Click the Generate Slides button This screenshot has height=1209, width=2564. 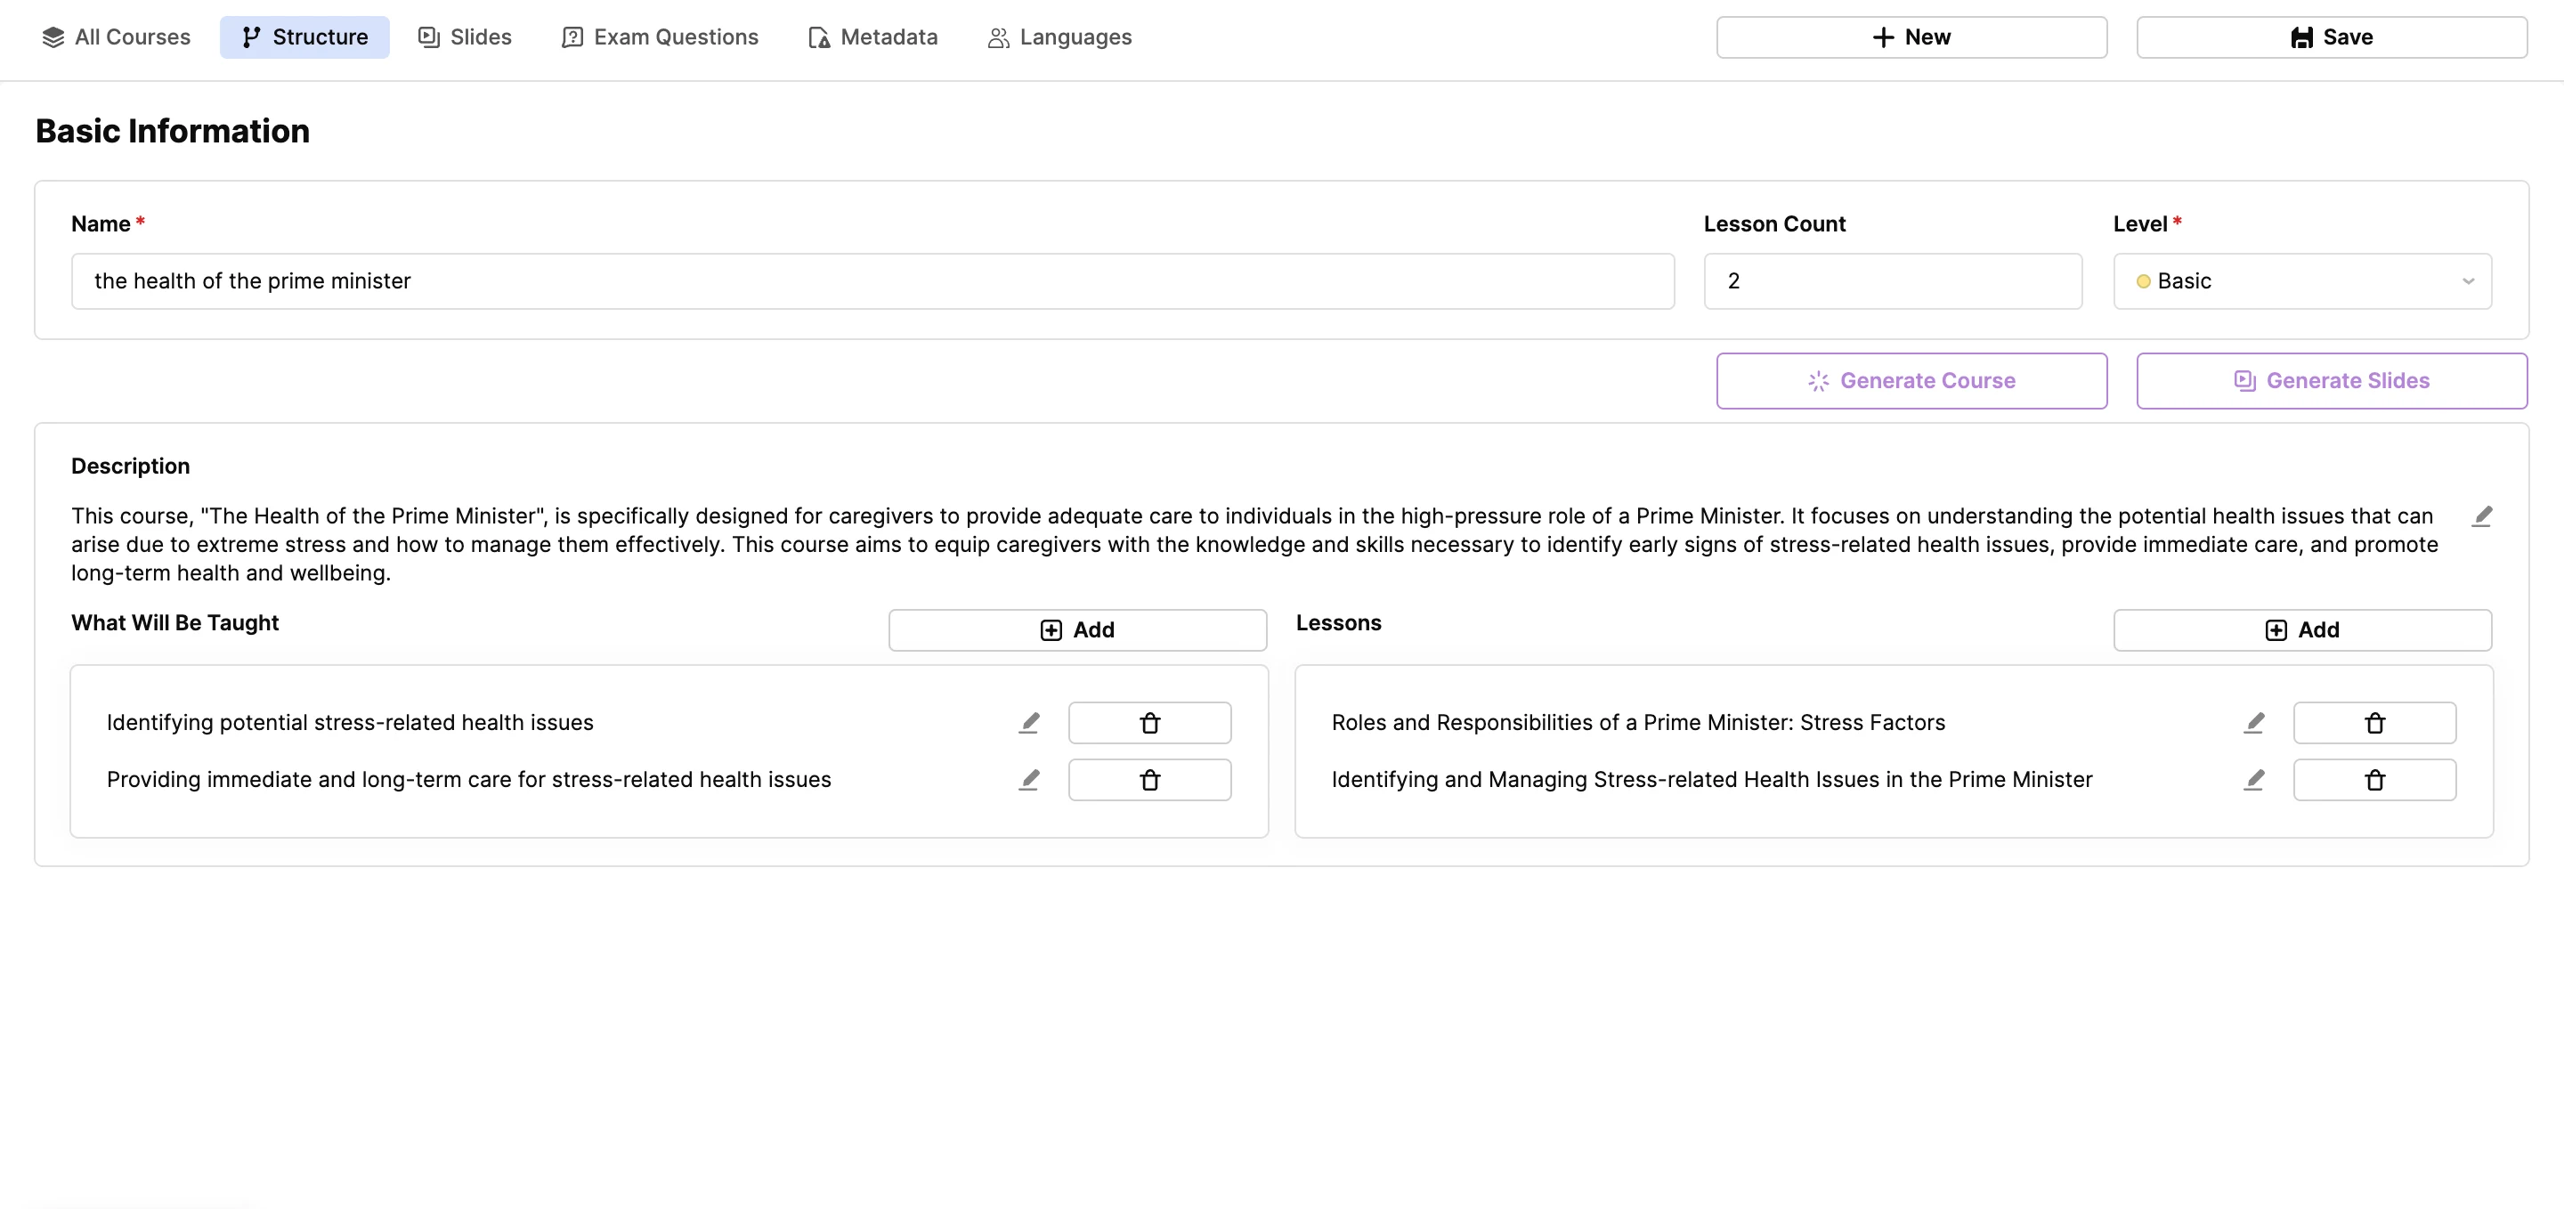(2331, 380)
